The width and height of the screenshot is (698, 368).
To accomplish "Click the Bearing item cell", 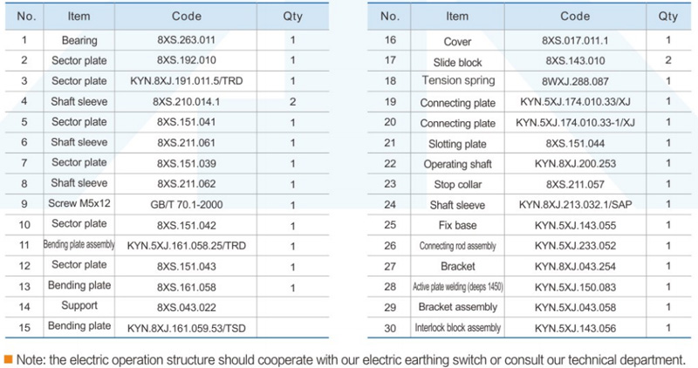I will pos(79,41).
